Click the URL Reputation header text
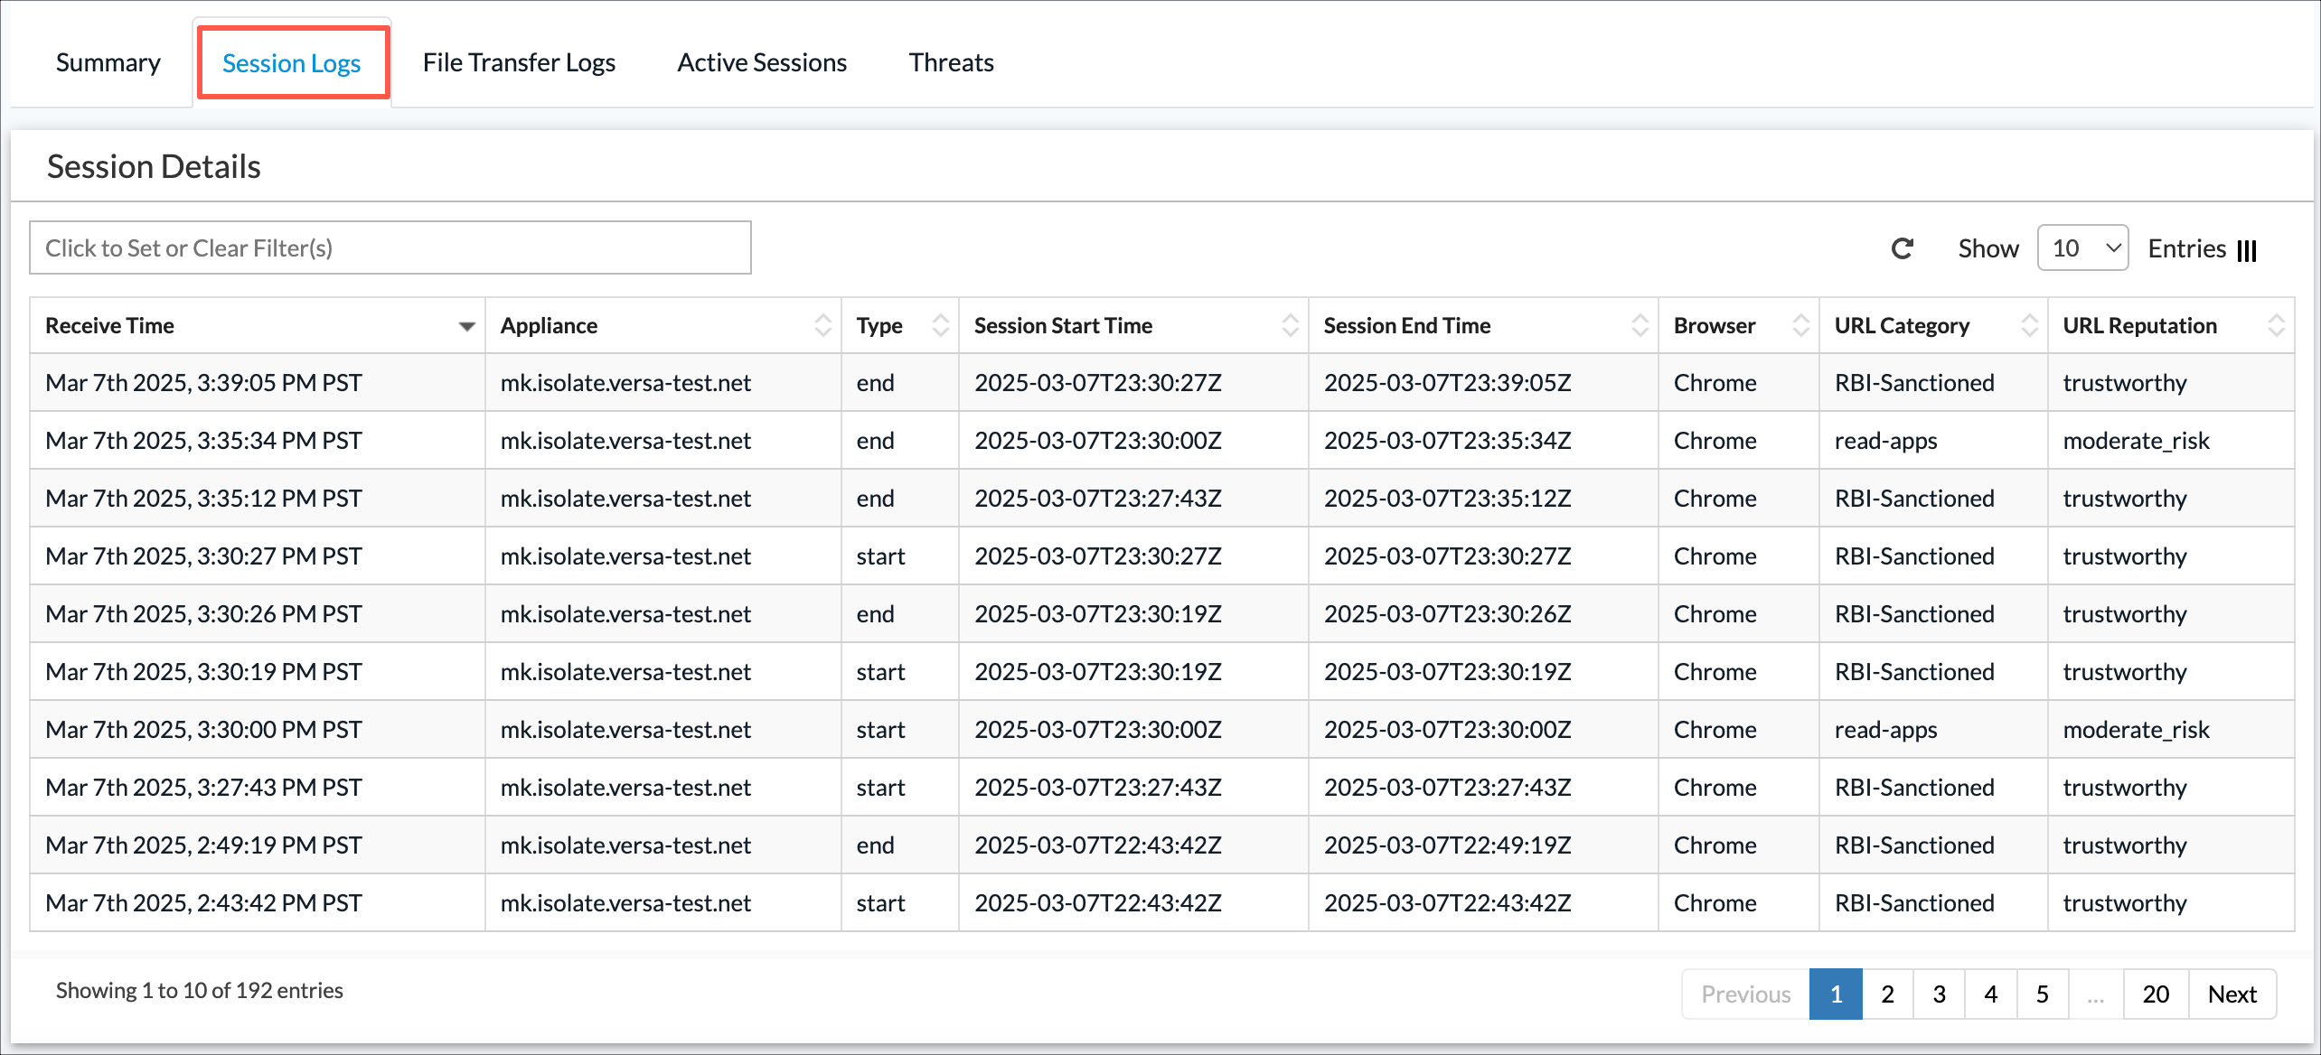 (x=2139, y=325)
